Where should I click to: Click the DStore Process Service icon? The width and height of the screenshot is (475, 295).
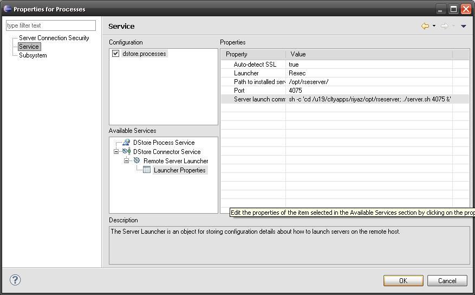coord(126,143)
